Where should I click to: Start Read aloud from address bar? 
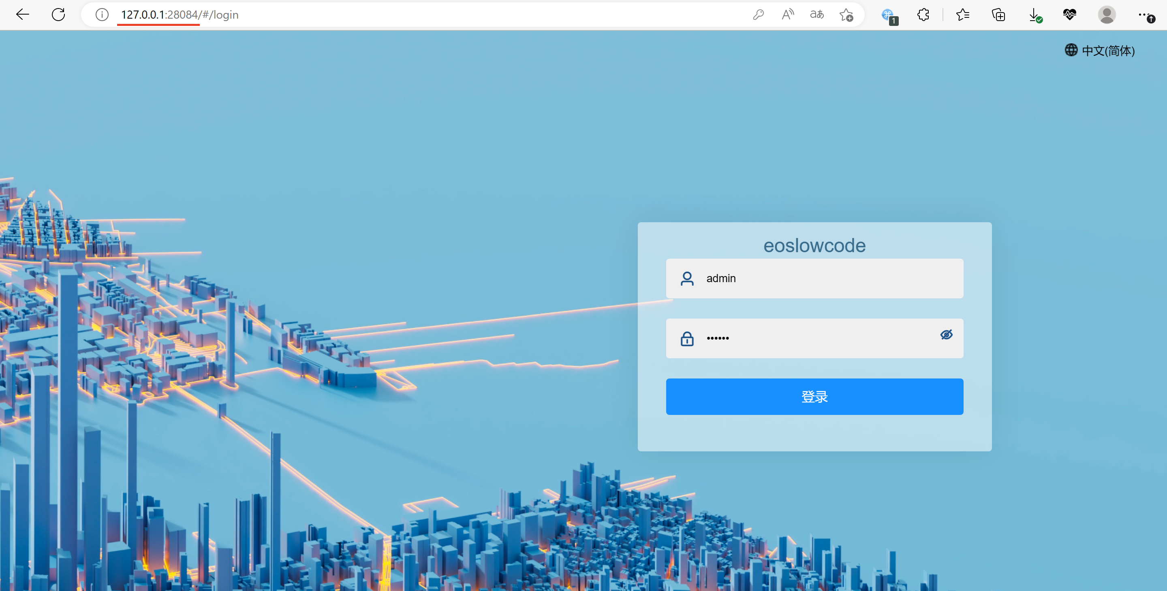point(787,15)
